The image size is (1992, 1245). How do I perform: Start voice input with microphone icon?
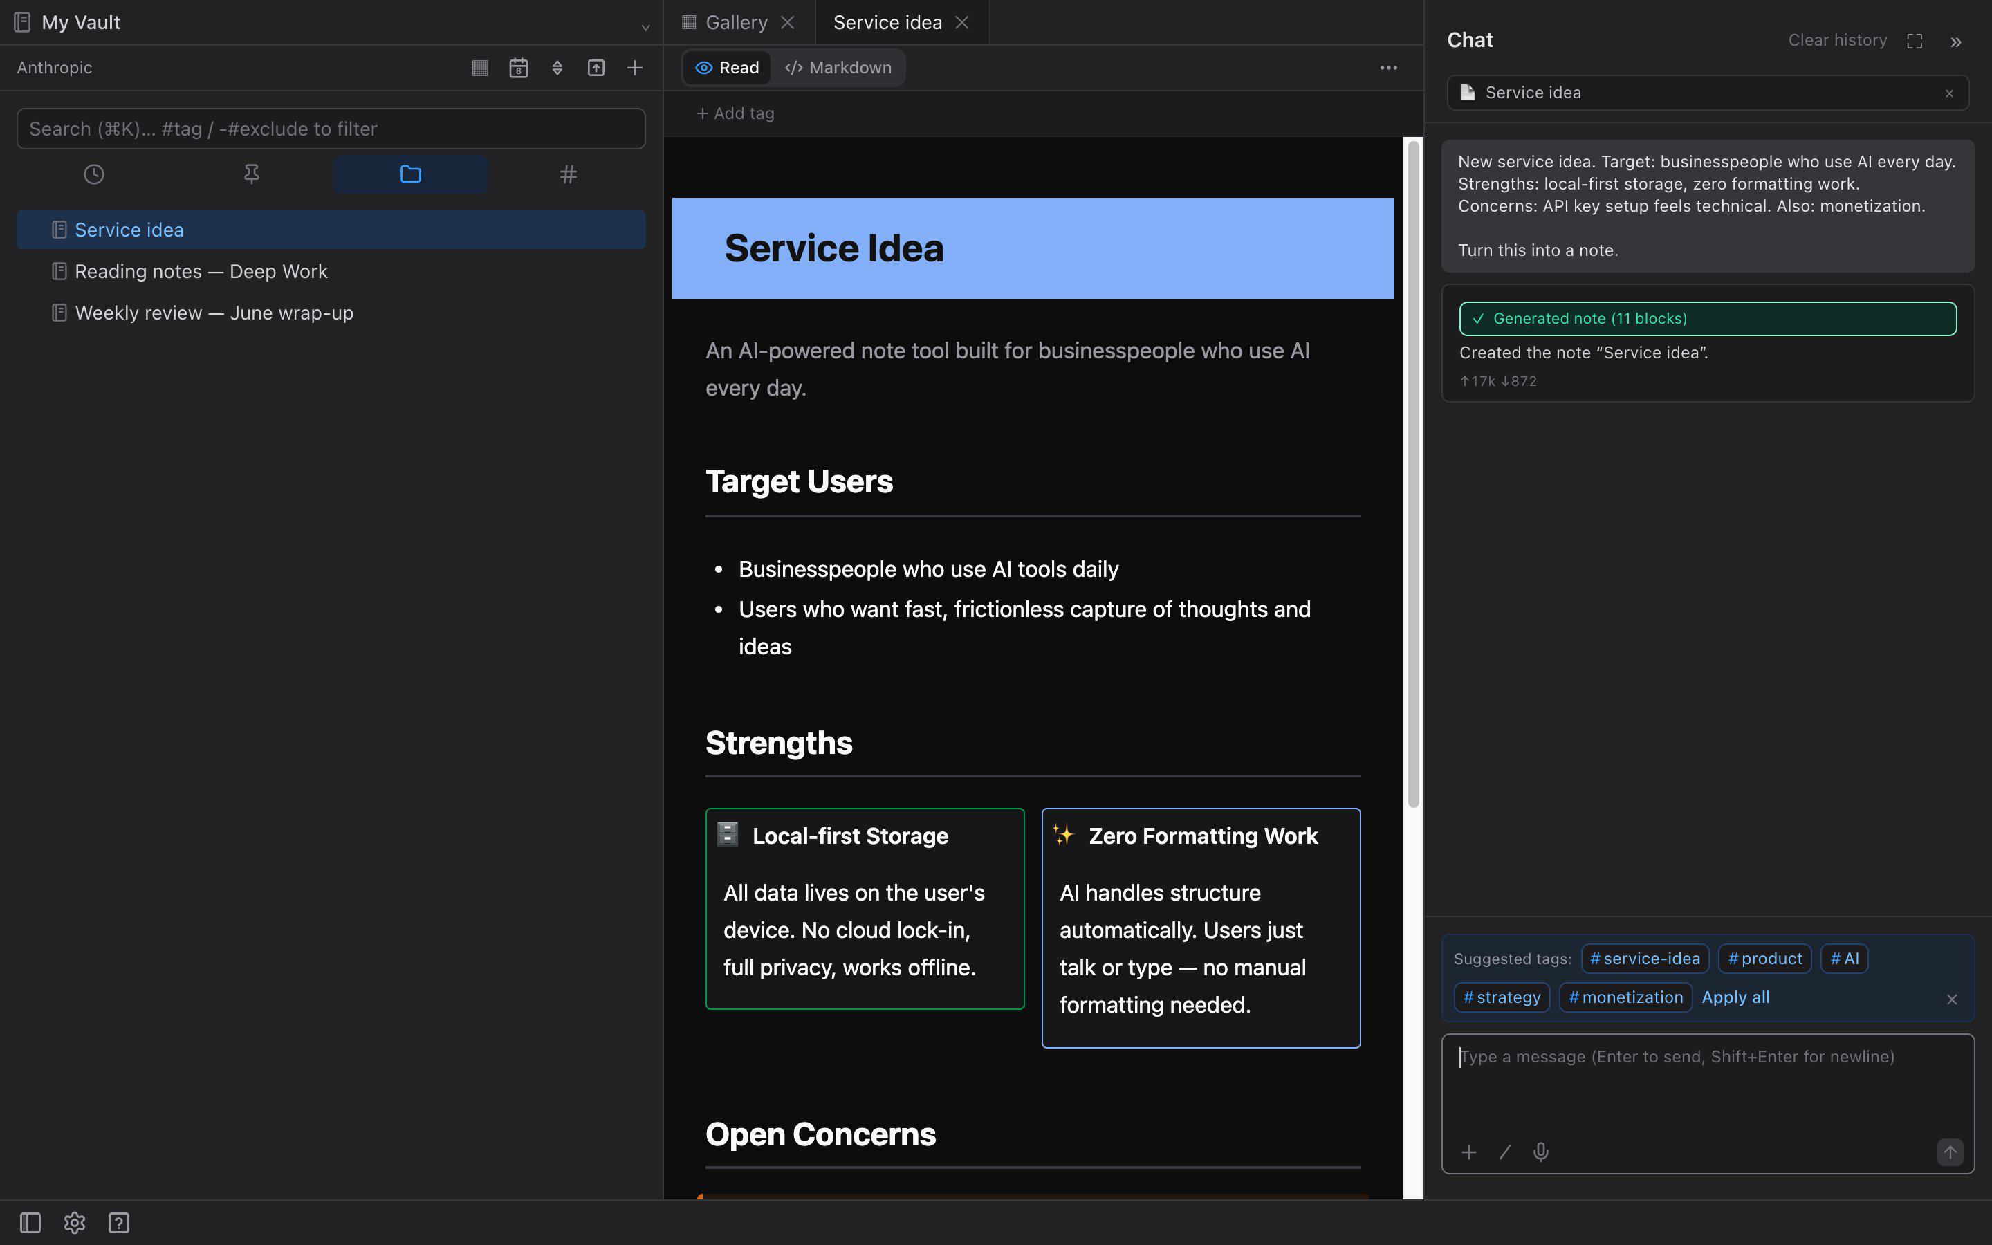point(1541,1152)
